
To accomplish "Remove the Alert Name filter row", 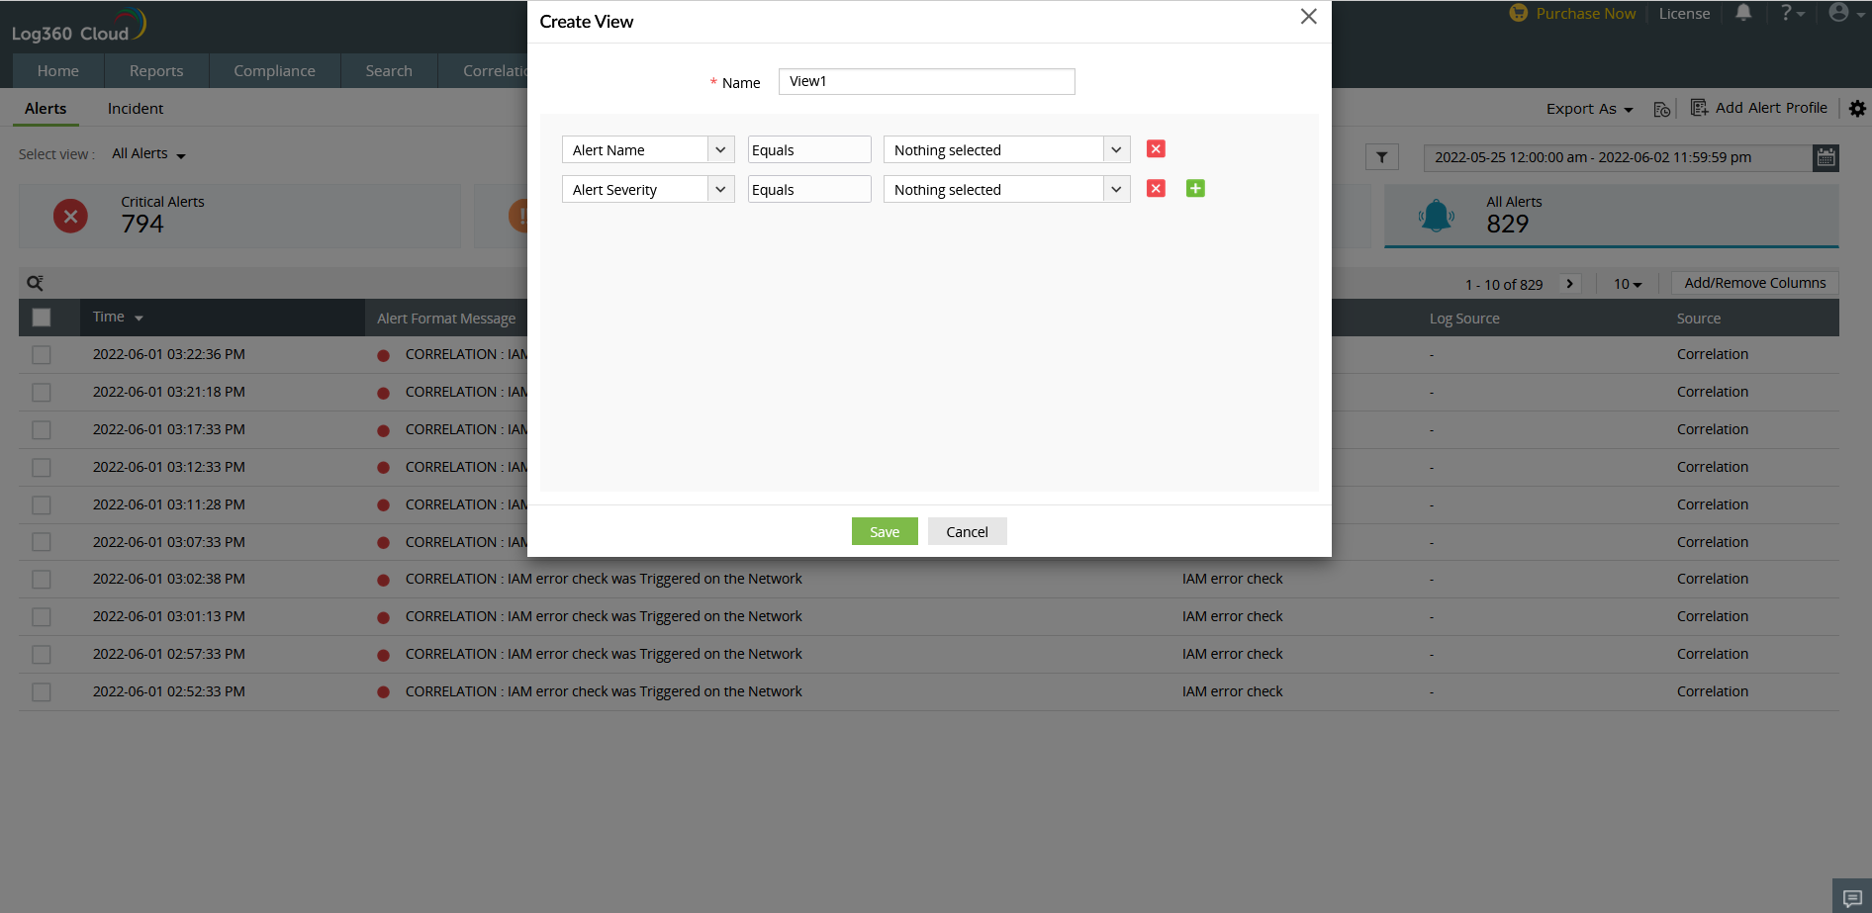I will 1156,149.
